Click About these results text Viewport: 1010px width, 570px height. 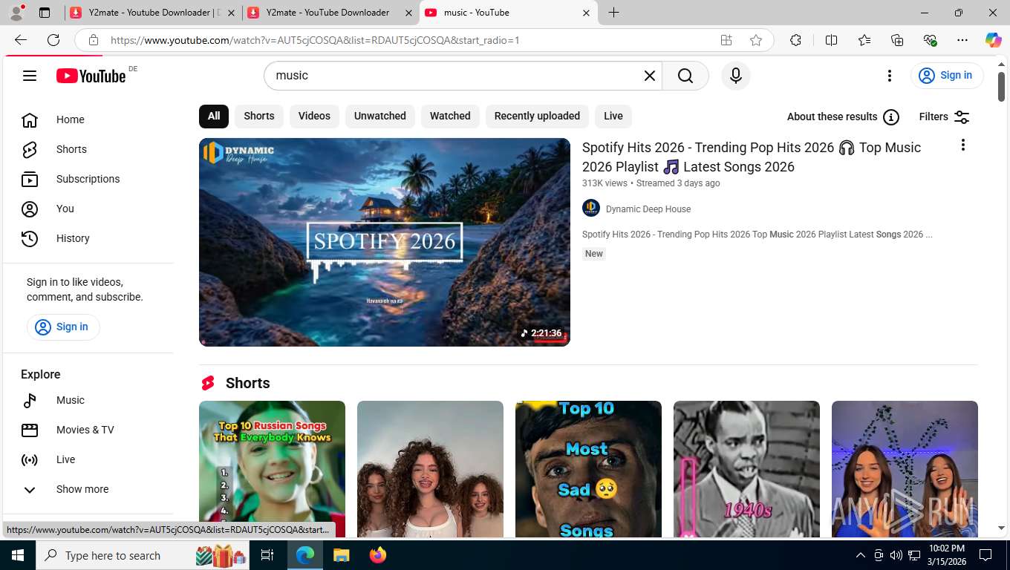click(832, 117)
